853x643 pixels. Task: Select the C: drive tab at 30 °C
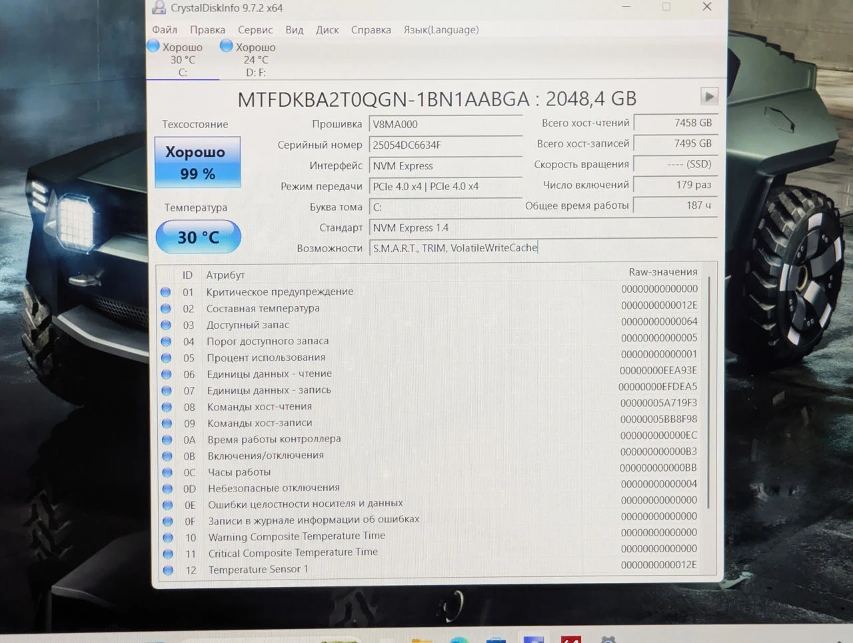(x=183, y=59)
